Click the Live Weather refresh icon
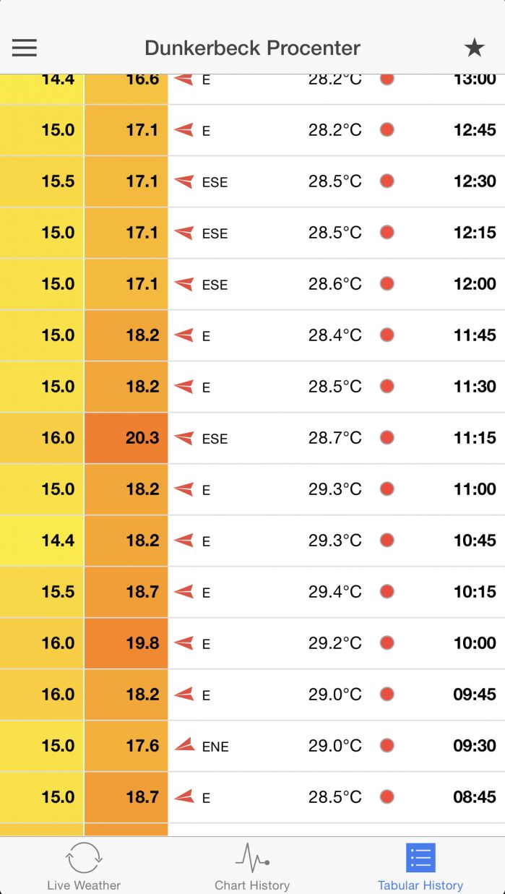505x894 pixels. pos(84,858)
